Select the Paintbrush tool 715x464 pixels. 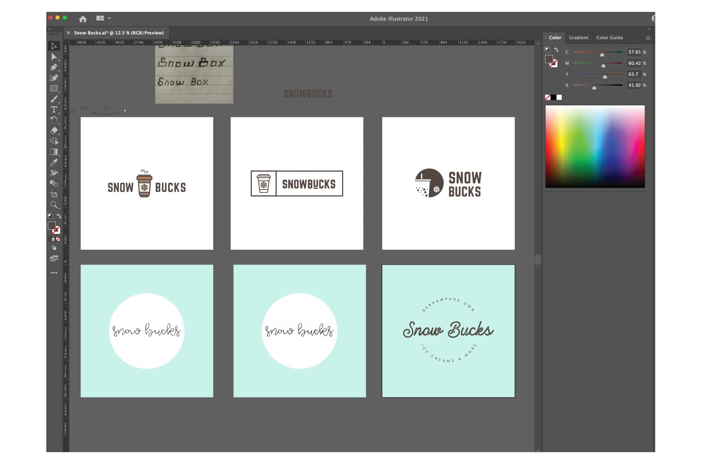(54, 99)
